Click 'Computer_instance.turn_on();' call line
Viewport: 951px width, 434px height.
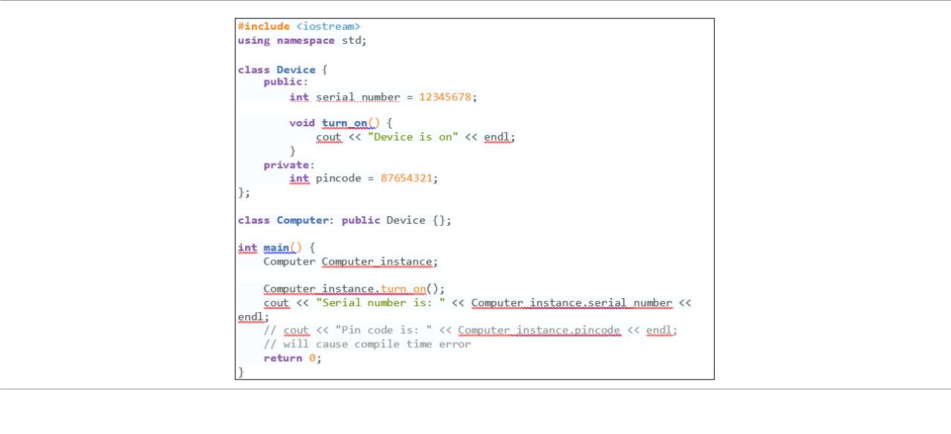tap(354, 288)
